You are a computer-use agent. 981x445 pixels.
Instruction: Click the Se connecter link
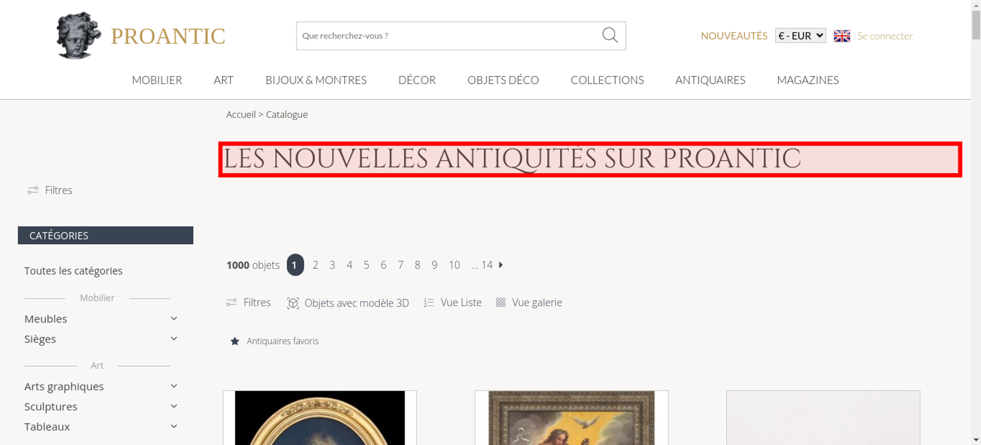coord(885,36)
